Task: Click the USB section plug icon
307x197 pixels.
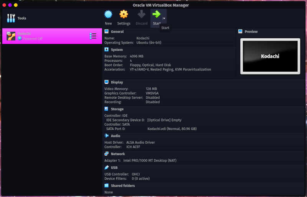Action: 107,167
